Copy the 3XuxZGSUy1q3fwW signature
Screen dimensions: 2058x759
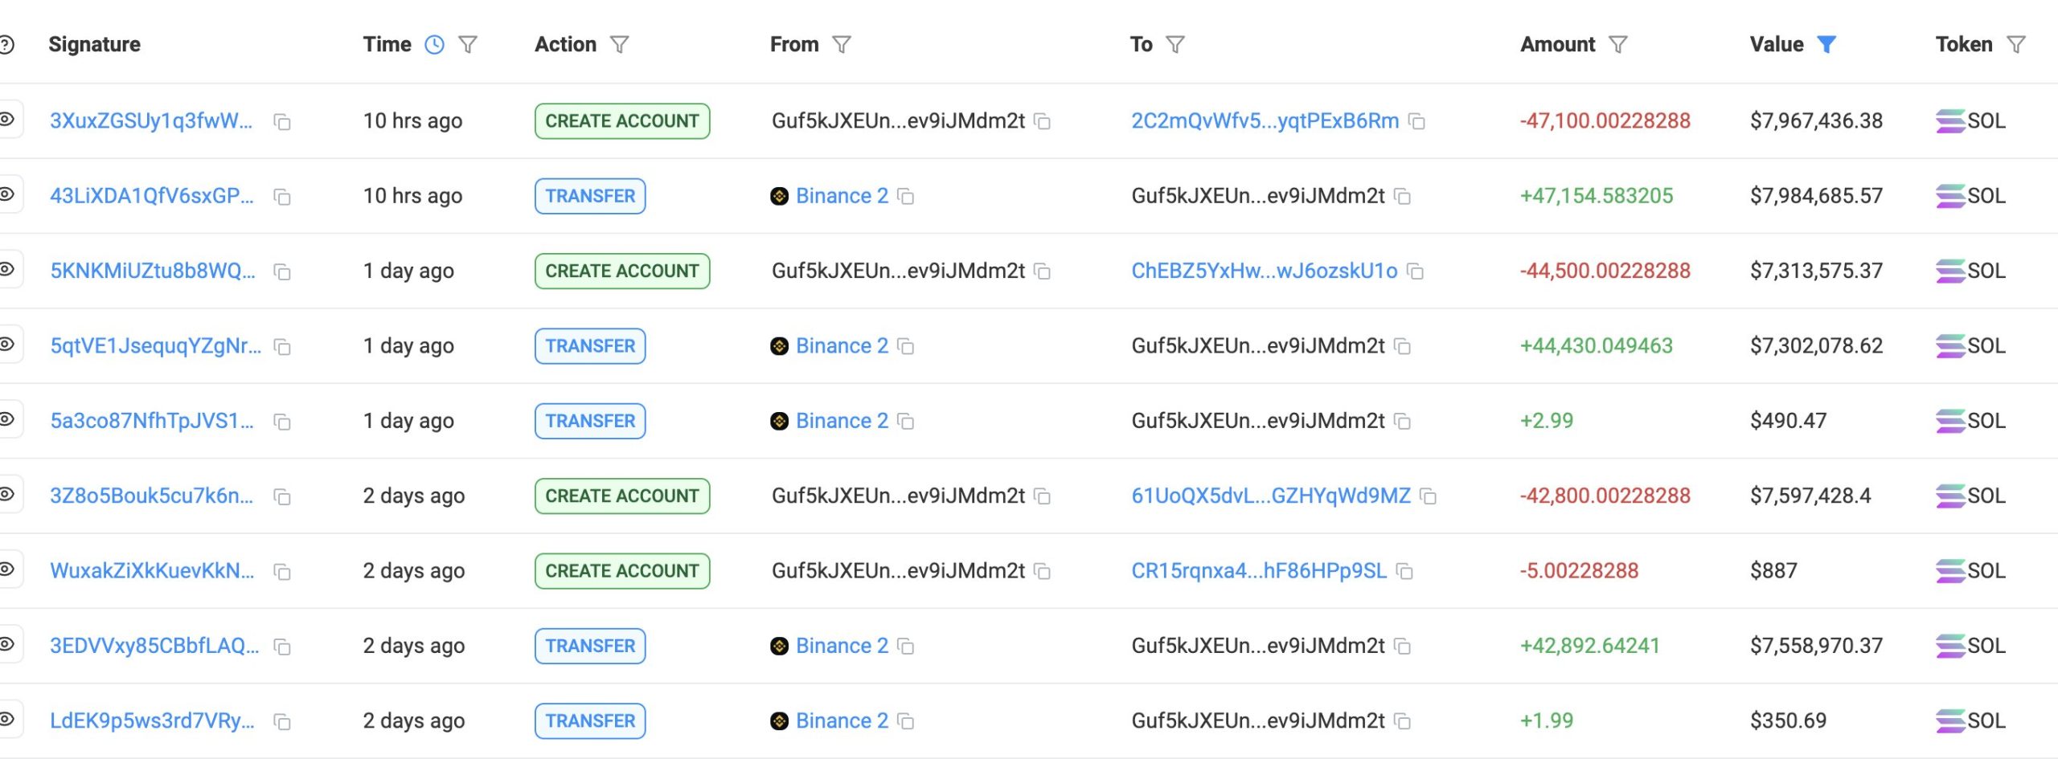click(x=281, y=122)
